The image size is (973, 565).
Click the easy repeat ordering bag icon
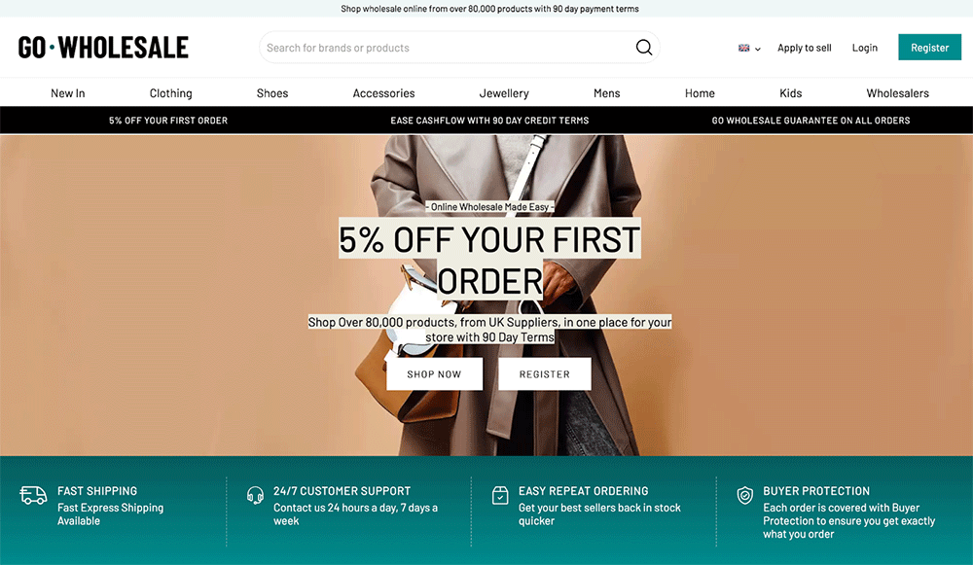[x=500, y=495]
